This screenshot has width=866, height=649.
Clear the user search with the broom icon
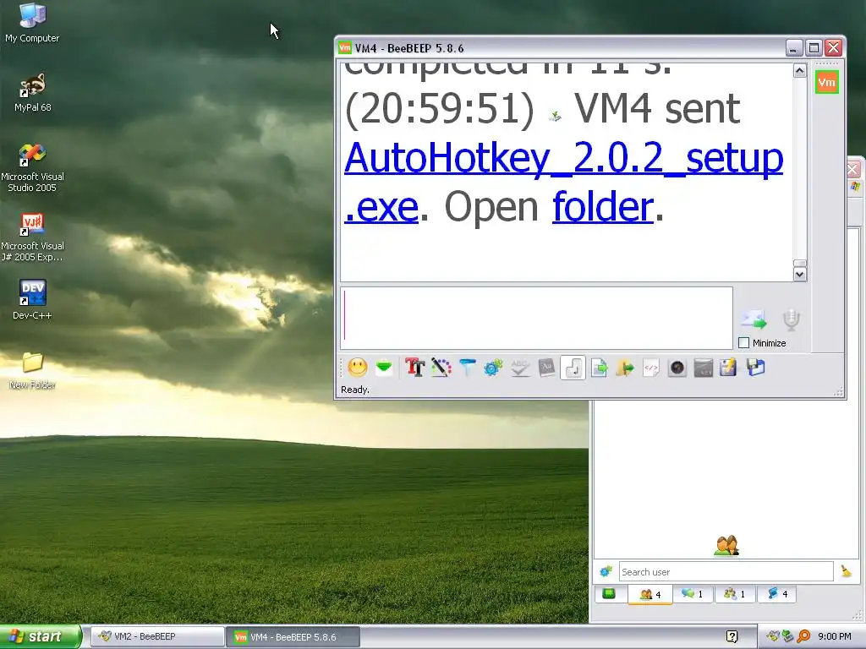pos(846,571)
